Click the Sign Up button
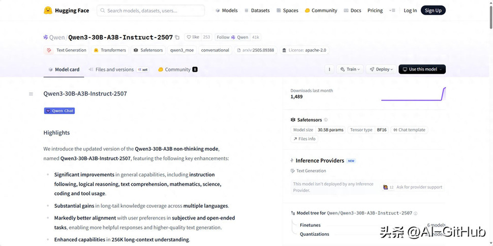This screenshot has height=246, width=493. pos(433,10)
